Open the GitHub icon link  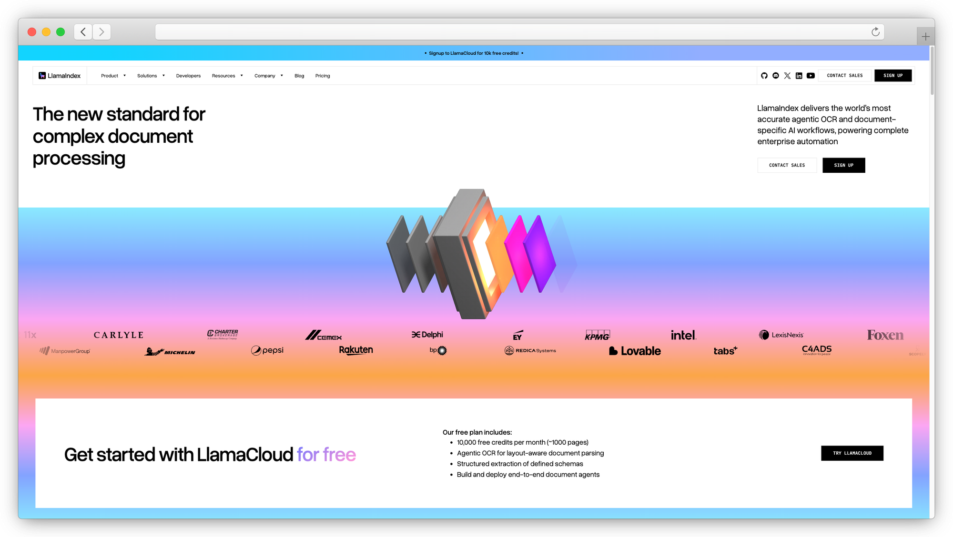764,76
